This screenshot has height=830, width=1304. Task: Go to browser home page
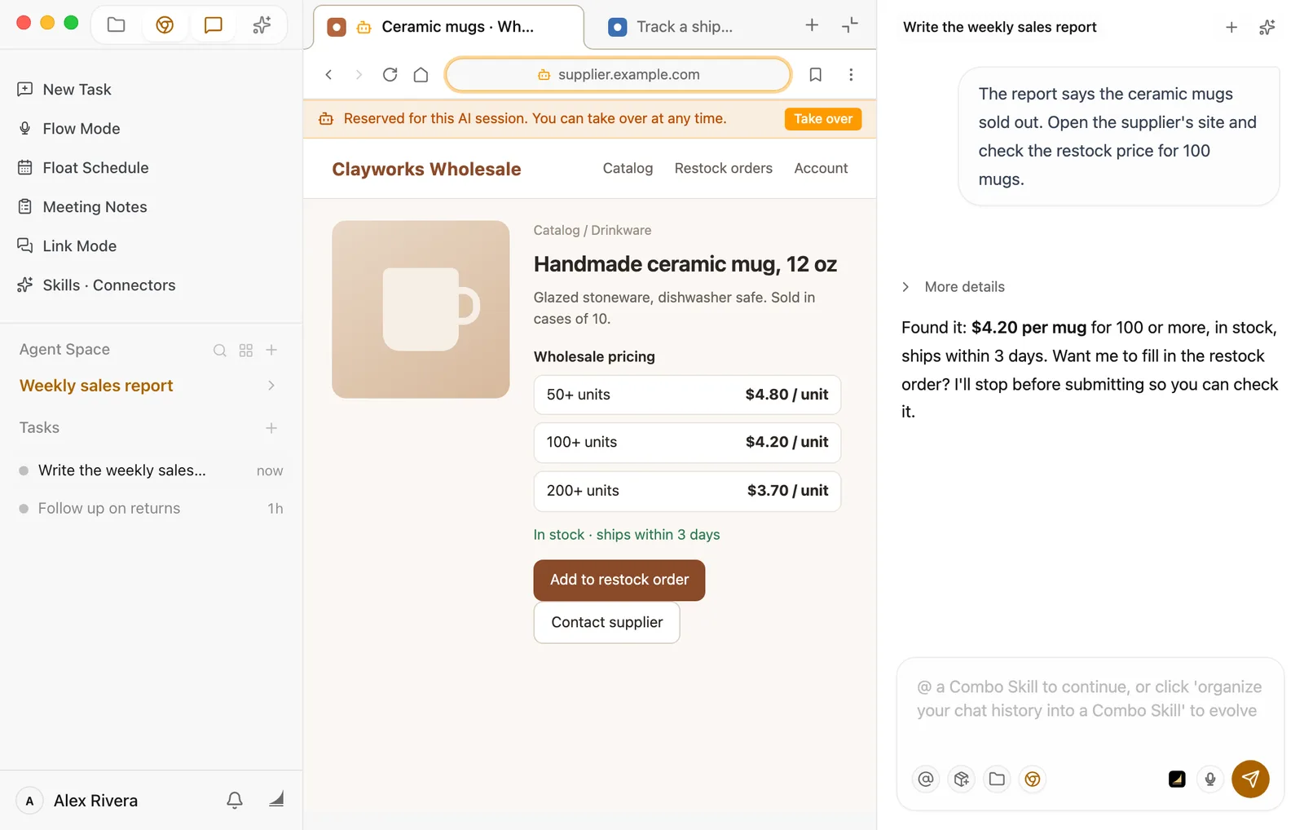[x=421, y=75]
